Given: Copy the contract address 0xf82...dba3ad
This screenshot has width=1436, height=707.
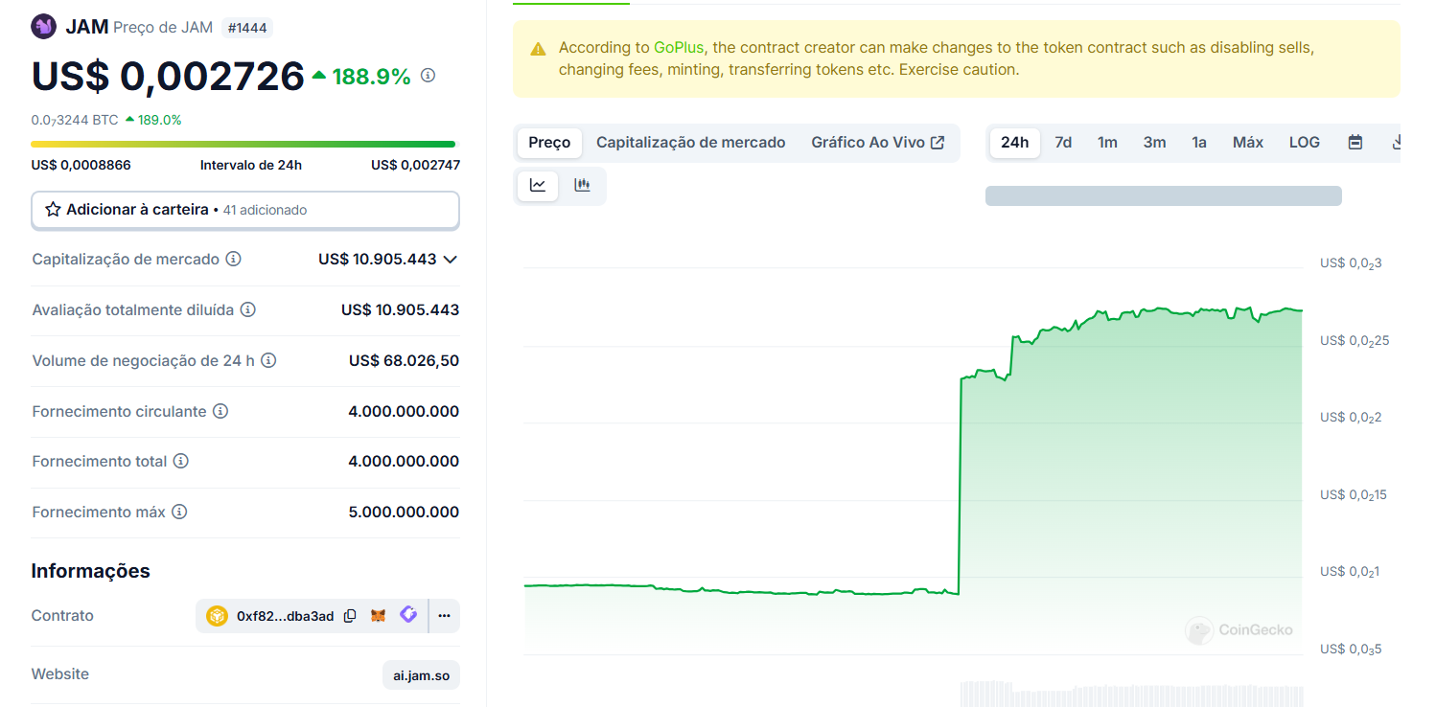Looking at the screenshot, I should point(350,616).
